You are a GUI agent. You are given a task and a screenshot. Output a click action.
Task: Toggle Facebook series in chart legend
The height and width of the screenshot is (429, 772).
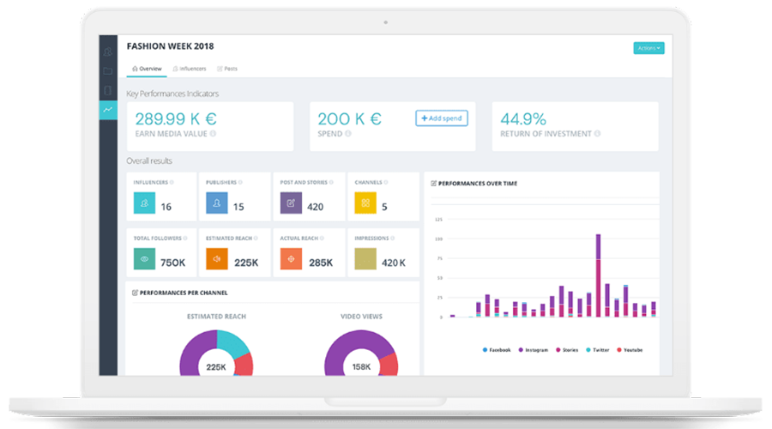tap(498, 350)
